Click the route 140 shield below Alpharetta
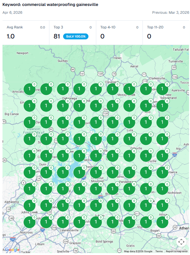Viewport: 190px width, 255px height. tap(11, 218)
